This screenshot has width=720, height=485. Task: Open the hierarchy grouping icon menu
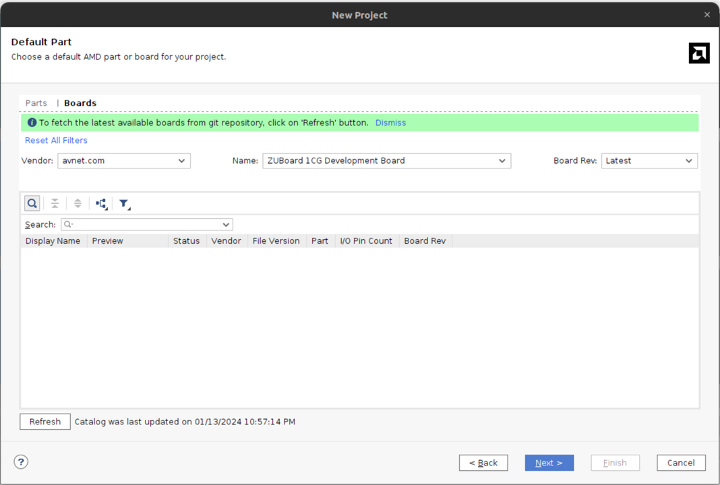pos(101,203)
